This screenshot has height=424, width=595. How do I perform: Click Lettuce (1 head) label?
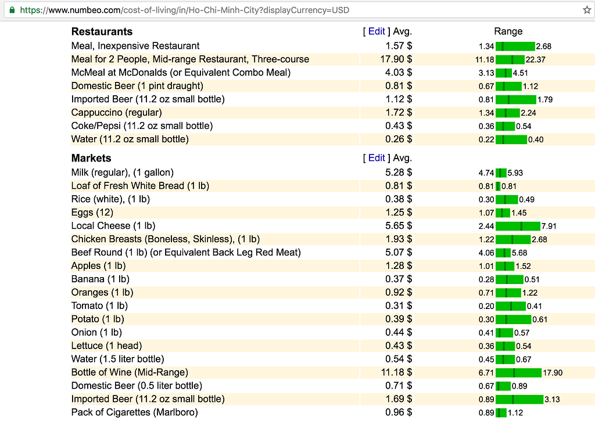[107, 346]
